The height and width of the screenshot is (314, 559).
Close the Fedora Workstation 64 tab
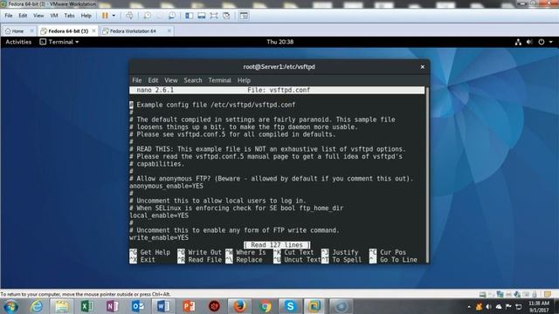click(169, 31)
